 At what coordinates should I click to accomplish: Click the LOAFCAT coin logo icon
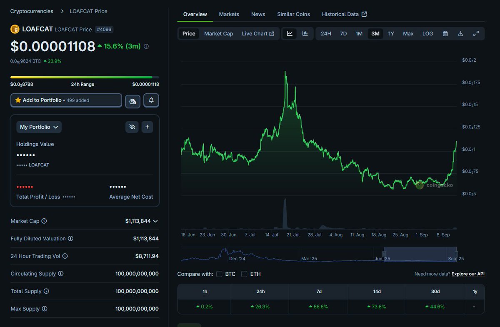click(x=15, y=29)
